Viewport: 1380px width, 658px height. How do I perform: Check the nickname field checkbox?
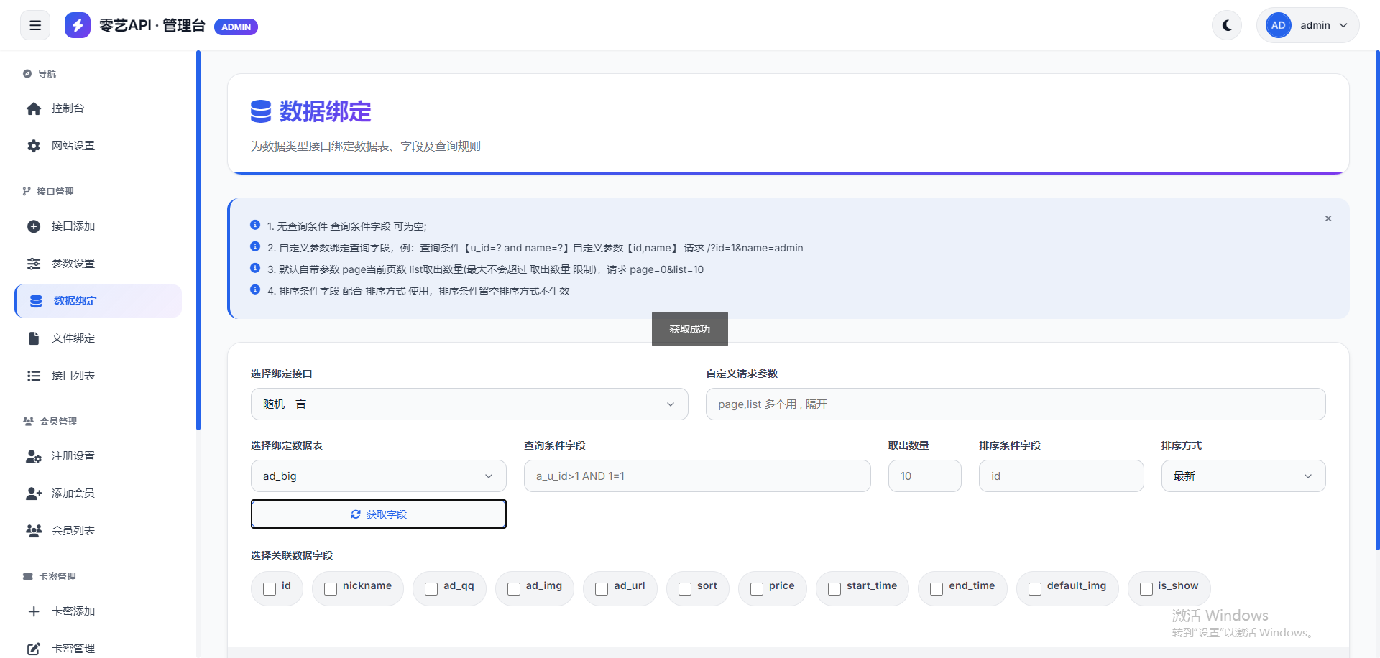tap(331, 589)
